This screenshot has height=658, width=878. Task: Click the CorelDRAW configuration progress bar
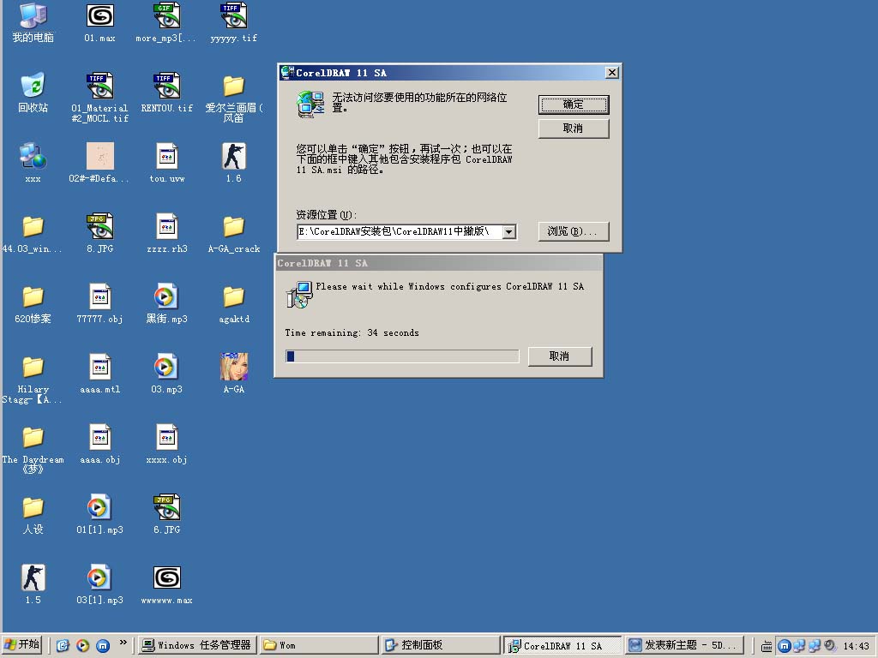pyautogui.click(x=402, y=356)
